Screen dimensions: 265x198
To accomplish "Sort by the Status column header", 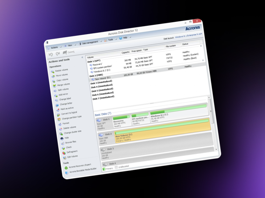I will pos(185,44).
